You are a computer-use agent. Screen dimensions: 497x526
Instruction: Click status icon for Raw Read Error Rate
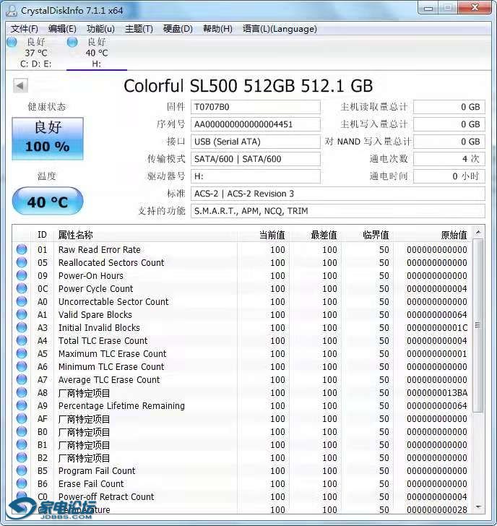pos(22,249)
